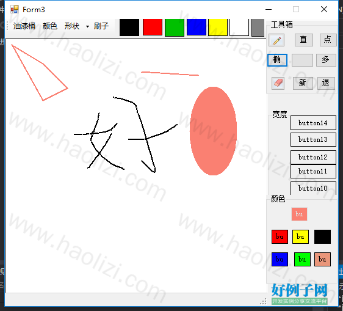Set width with button14
The height and width of the screenshot is (311, 343).
click(313, 123)
